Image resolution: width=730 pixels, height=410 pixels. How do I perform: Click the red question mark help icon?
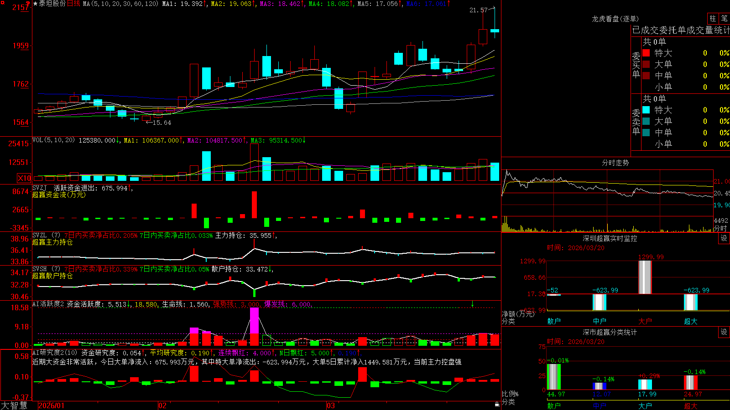click(28, 4)
